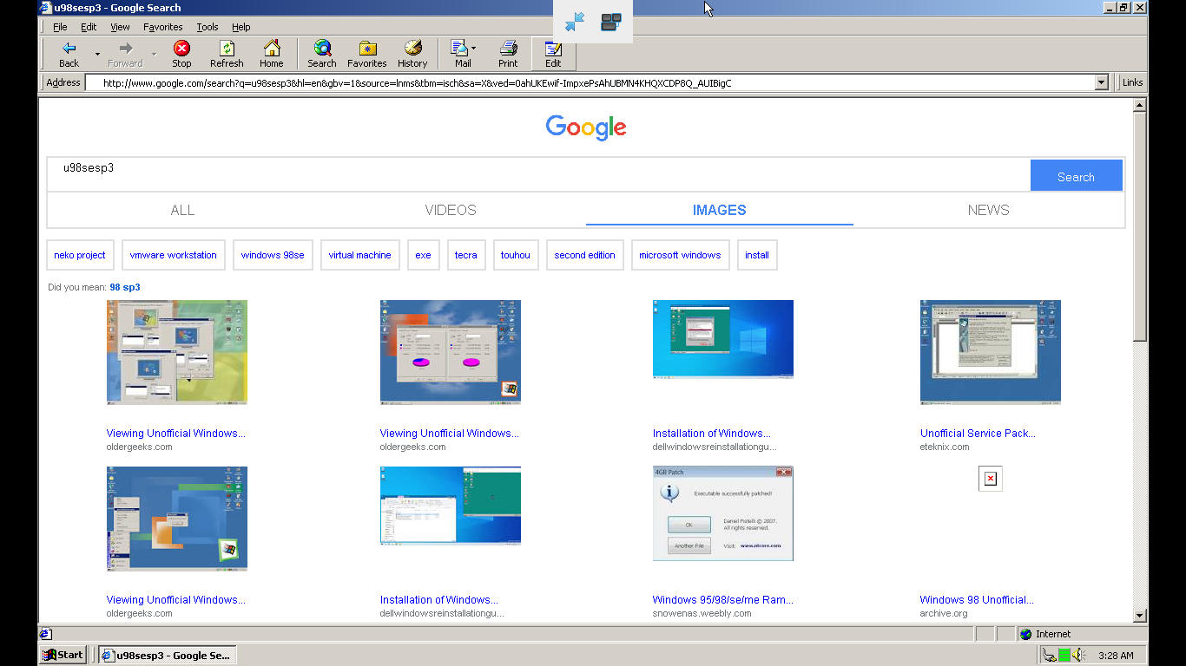Click the volume speaker tray icon
1186x666 pixels.
tap(1078, 655)
